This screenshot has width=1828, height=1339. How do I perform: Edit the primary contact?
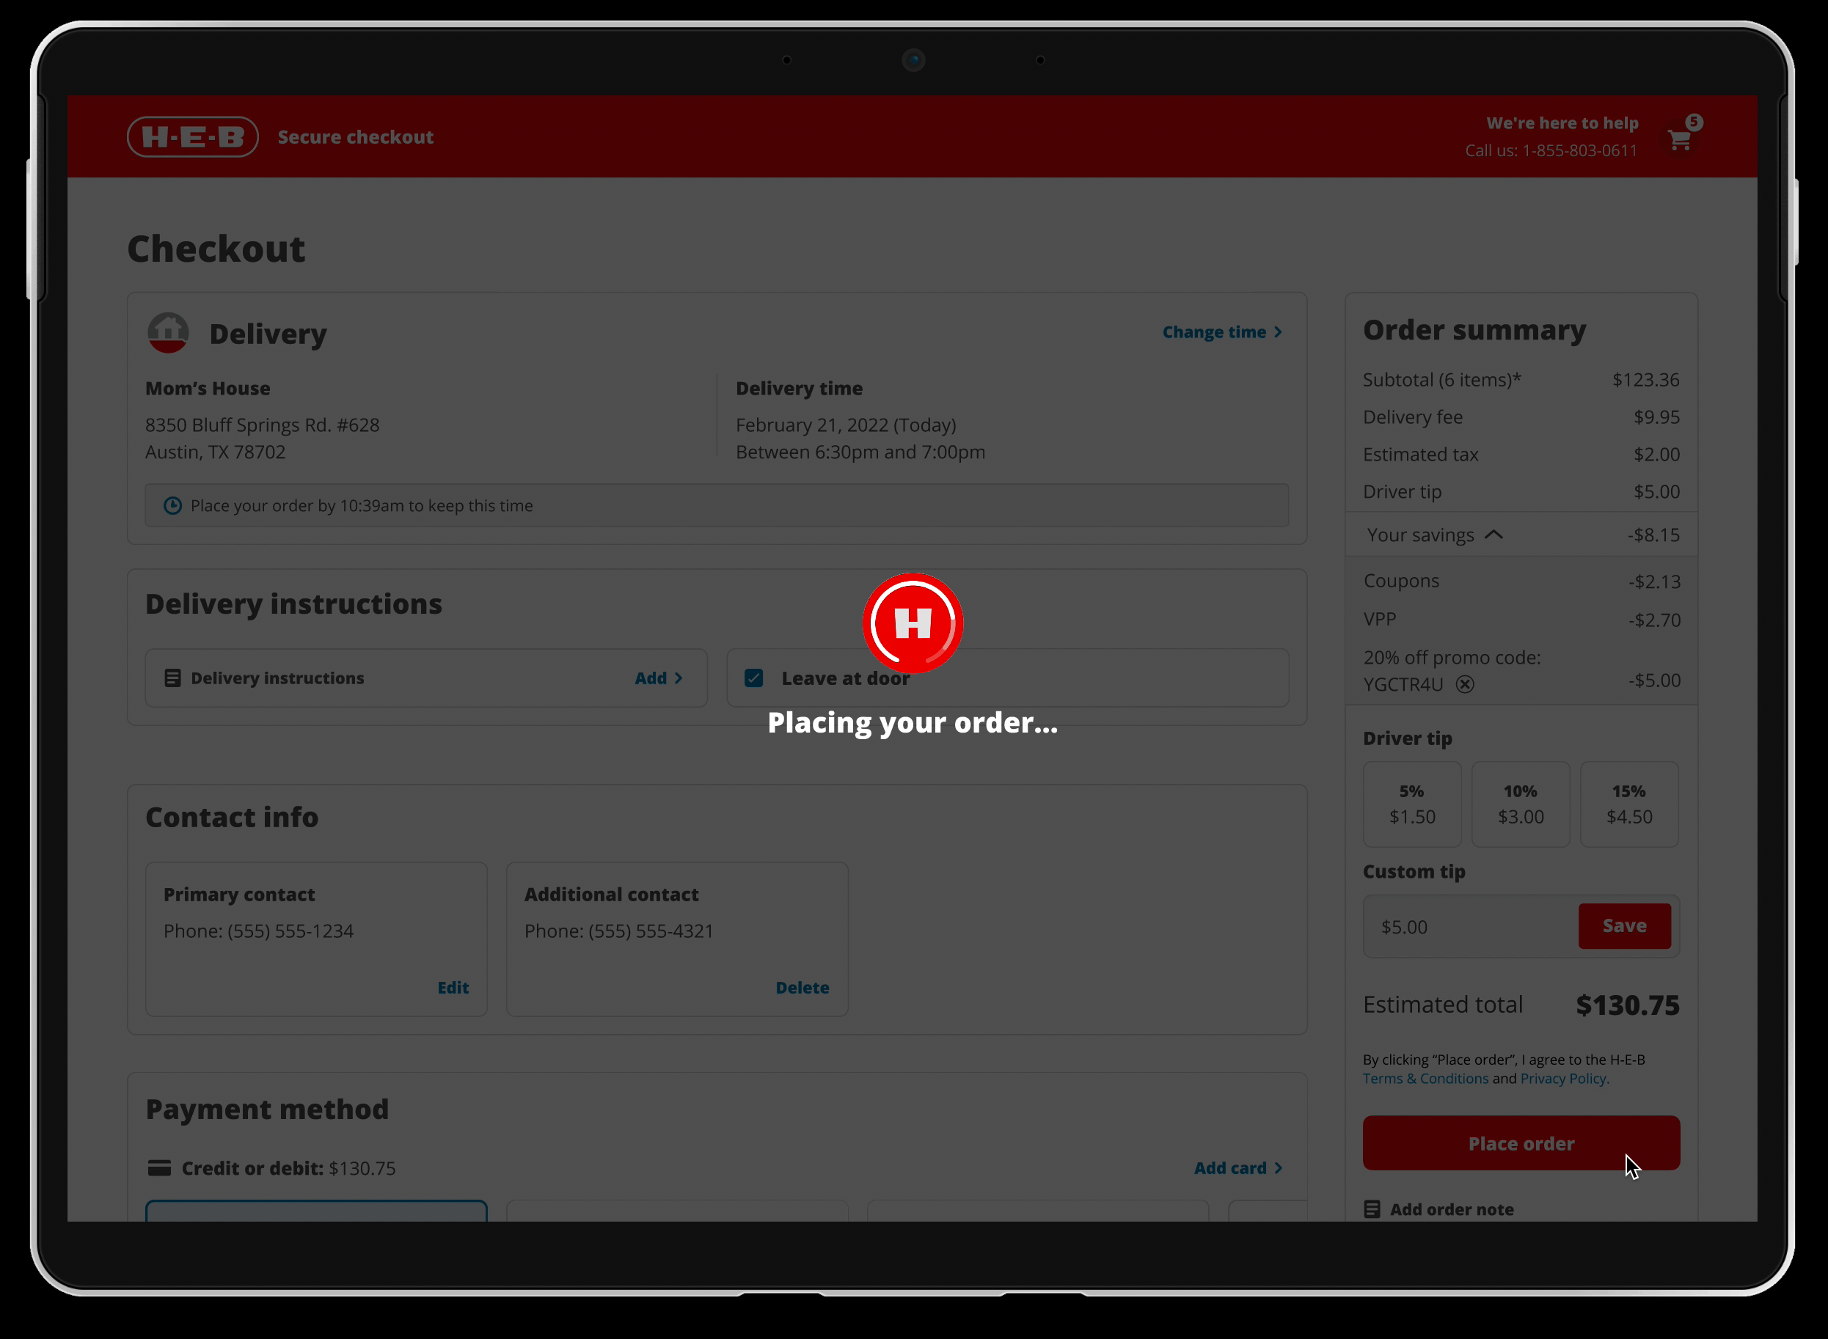tap(453, 987)
